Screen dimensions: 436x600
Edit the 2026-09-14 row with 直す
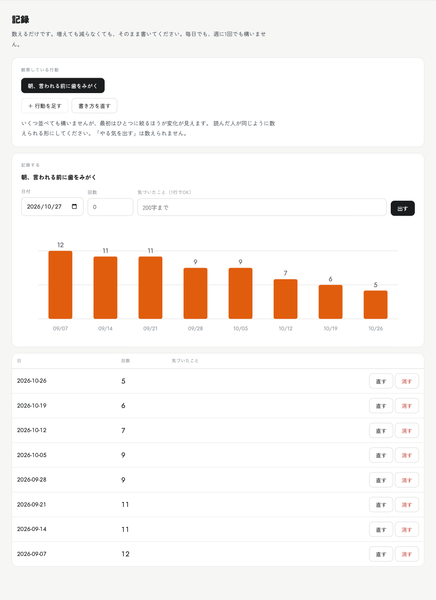(381, 529)
